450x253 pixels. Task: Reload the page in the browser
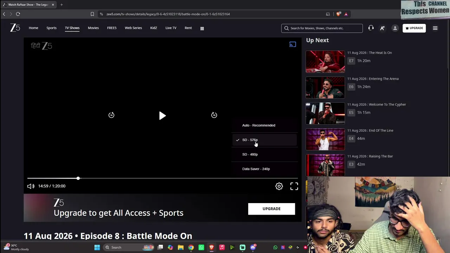coord(18,14)
